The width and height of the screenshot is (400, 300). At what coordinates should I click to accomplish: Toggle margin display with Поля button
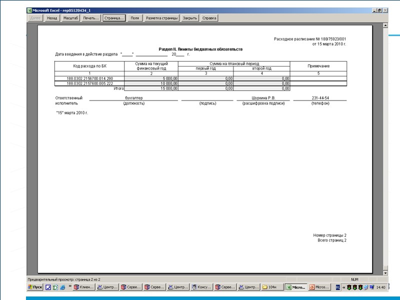(135, 18)
